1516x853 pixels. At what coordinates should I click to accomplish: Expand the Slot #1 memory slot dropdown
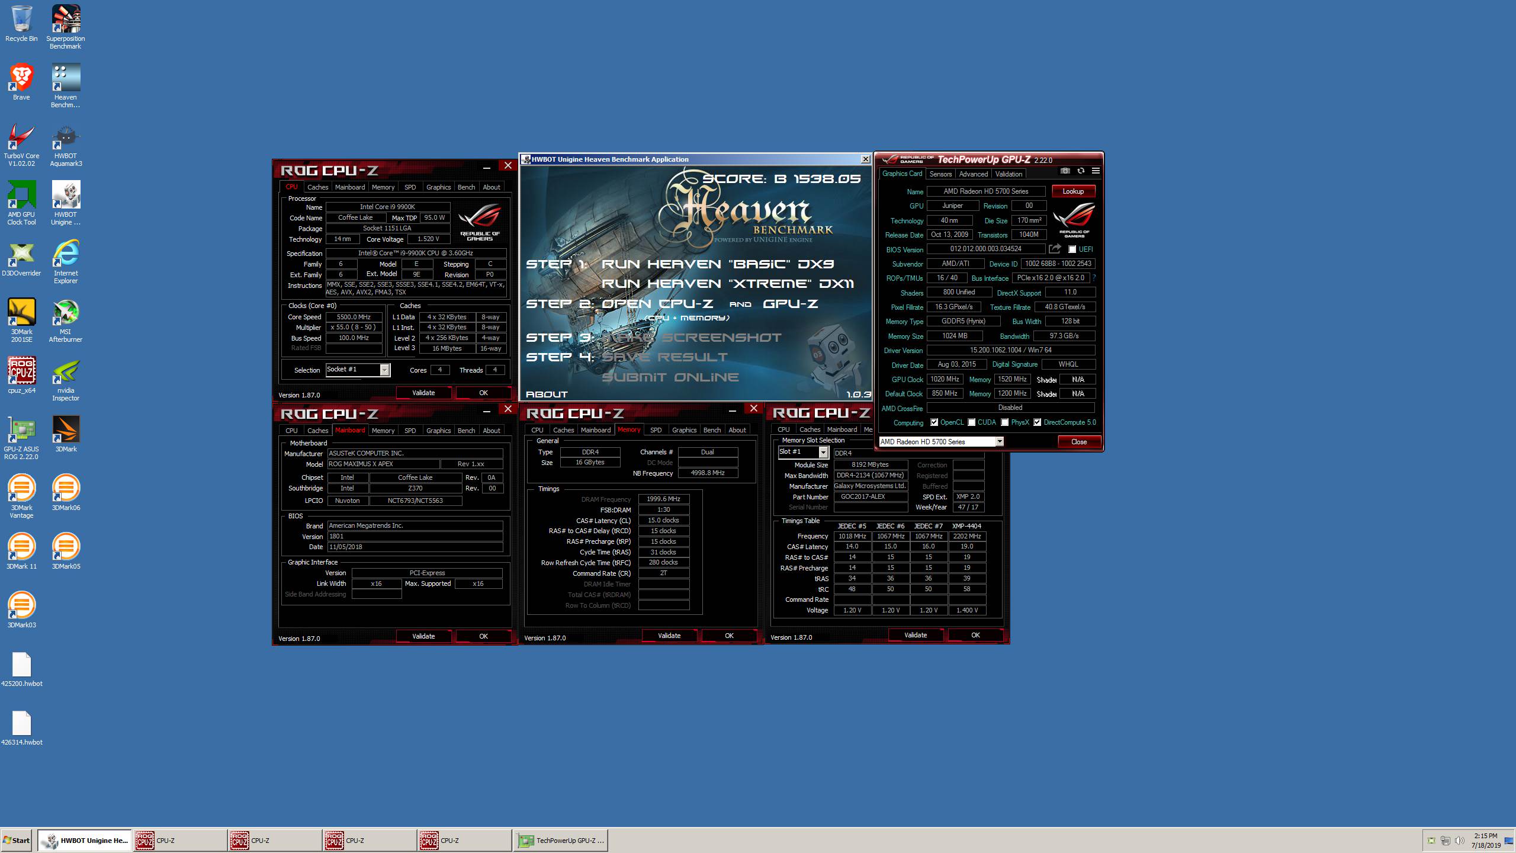(823, 453)
